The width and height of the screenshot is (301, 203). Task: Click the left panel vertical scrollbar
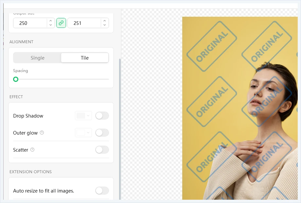[x=120, y=129]
